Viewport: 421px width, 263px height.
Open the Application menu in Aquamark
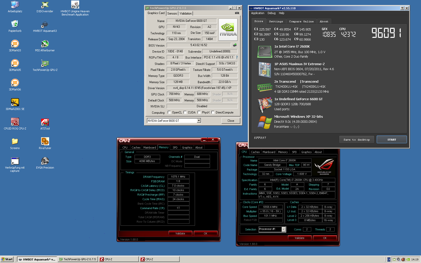[258, 13]
